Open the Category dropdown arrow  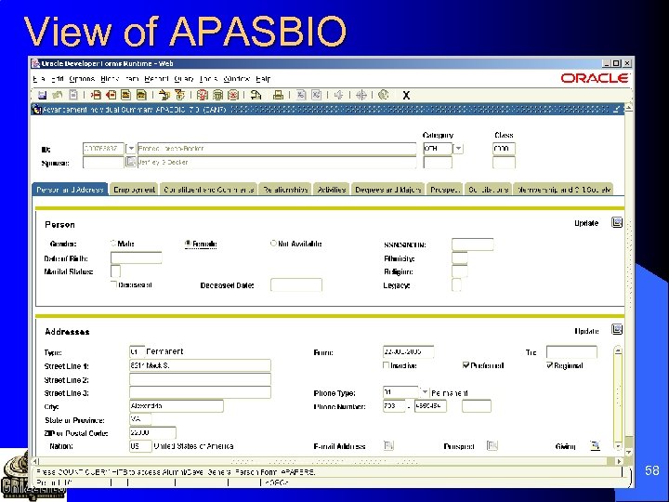[x=458, y=148]
